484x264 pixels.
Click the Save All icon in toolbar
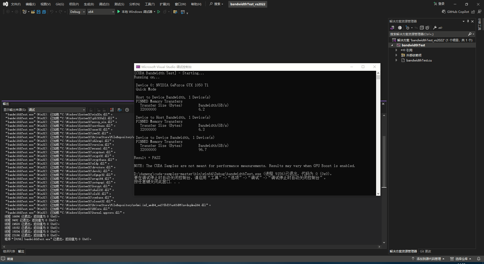tap(44, 12)
